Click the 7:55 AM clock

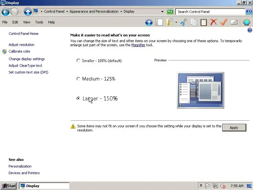[x=237, y=186]
